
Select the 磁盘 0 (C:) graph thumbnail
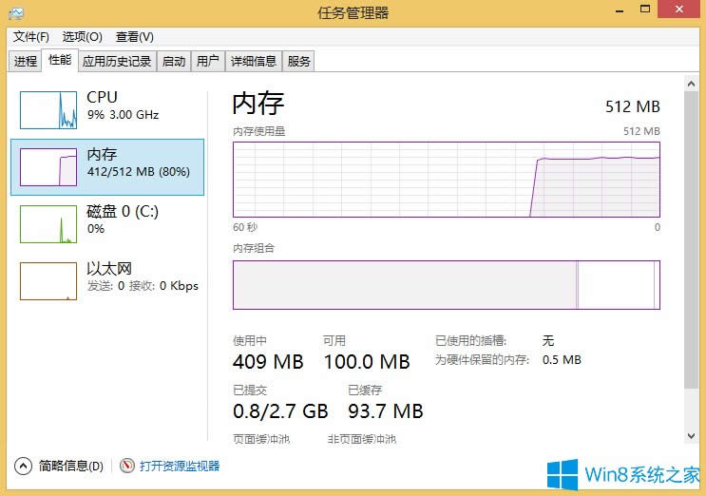48,223
